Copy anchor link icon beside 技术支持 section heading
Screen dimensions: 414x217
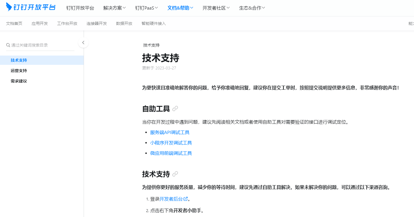(175, 174)
